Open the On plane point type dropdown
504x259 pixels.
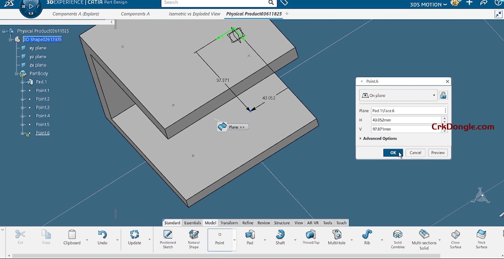[434, 95]
